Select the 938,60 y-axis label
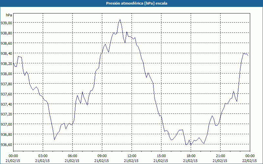Viewport: 263px width, 164px height. click(6, 43)
